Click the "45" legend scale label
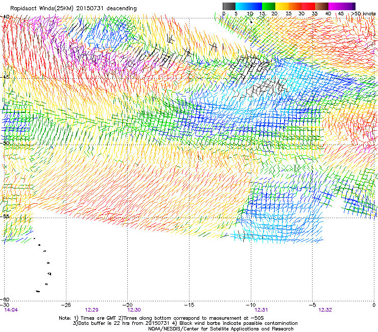Viewport: 378px width, 332px height. (x=341, y=13)
